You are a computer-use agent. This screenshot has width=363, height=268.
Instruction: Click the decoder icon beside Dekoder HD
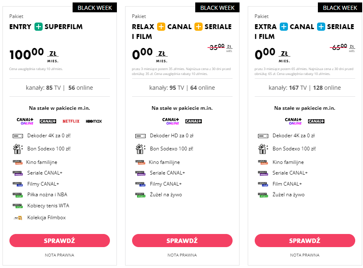coord(141,136)
